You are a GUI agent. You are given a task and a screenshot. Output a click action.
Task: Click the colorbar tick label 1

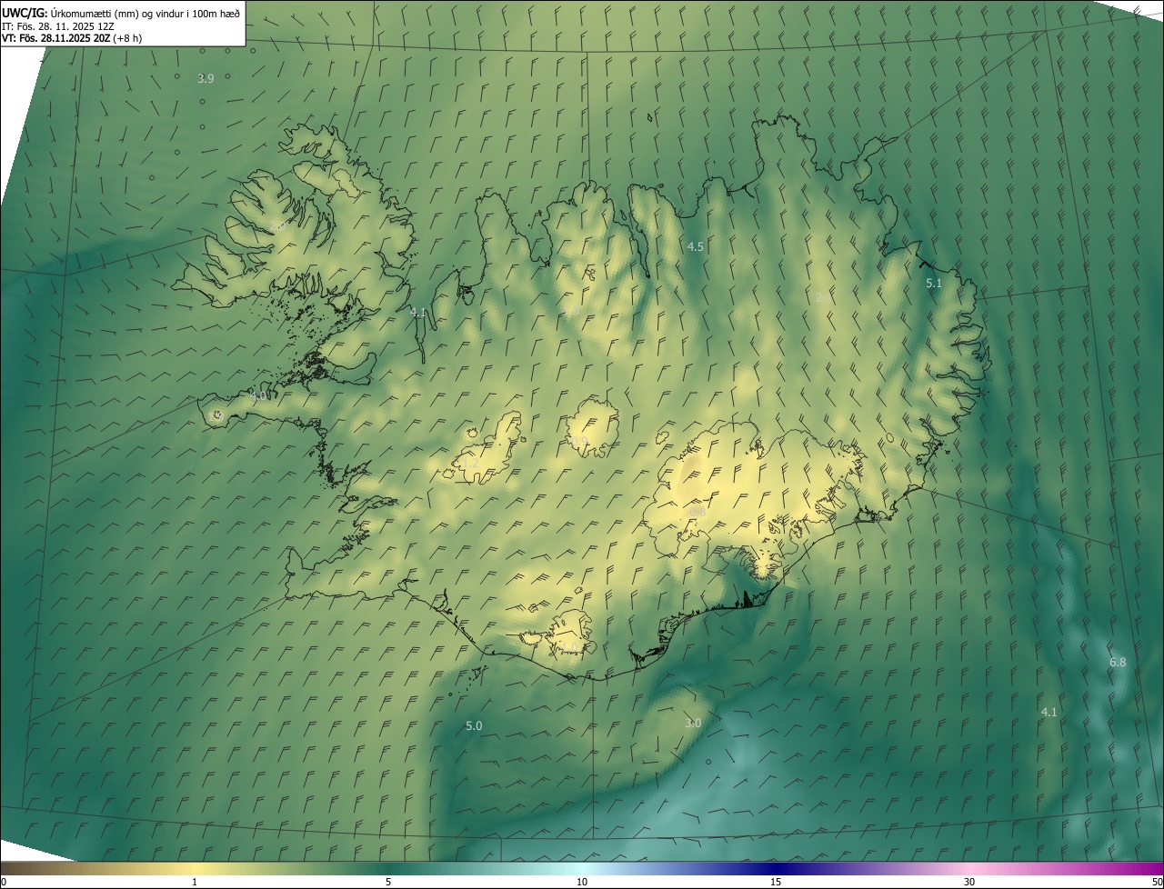point(195,882)
